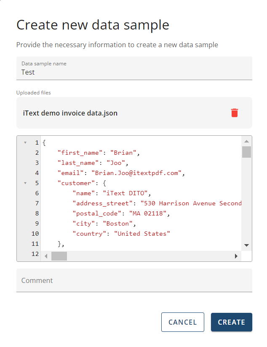Click the horizontal scrollbar thumb in editor
The width and height of the screenshot is (267, 347).
(x=59, y=256)
